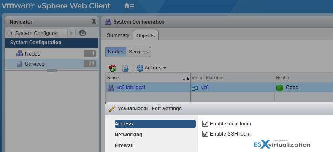Sort by the Health column header
This screenshot has width=333, height=152.
click(x=304, y=78)
